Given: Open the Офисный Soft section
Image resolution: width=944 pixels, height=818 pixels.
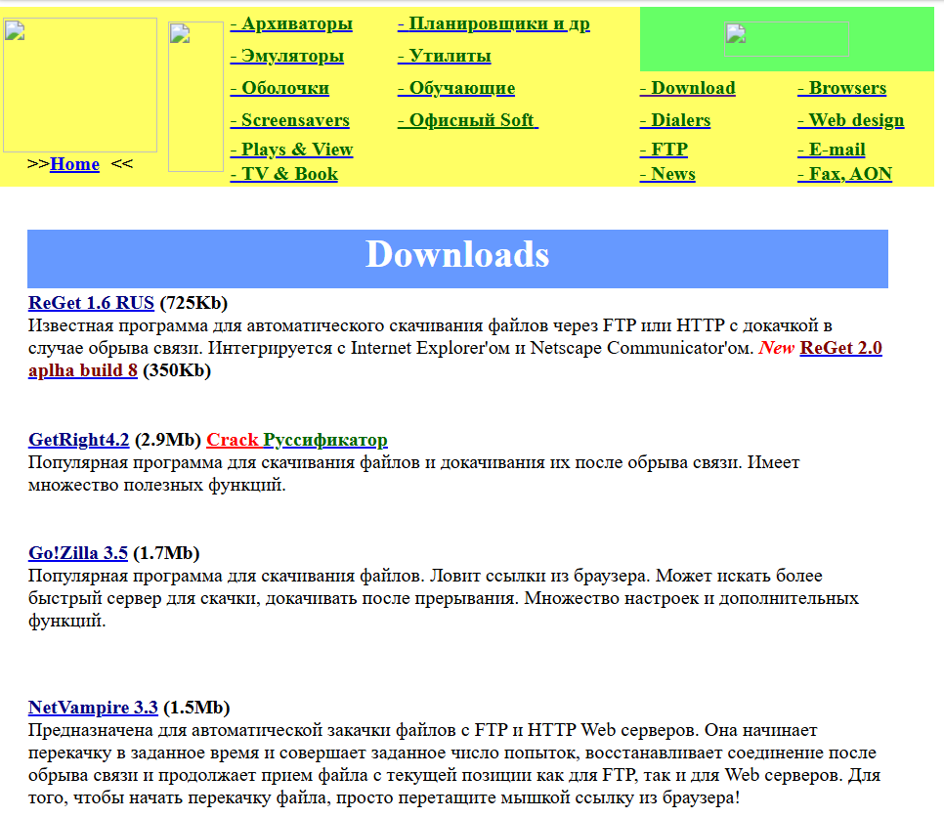Looking at the screenshot, I should [468, 120].
